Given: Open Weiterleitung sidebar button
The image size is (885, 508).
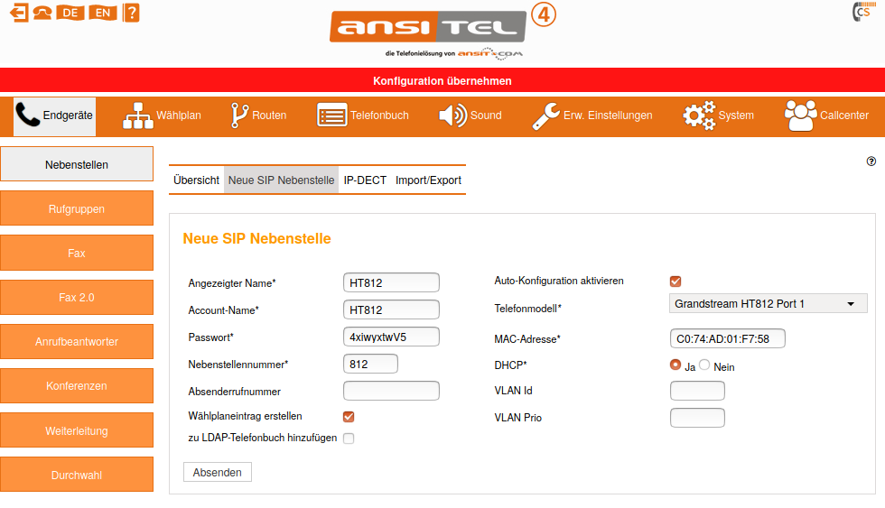Looking at the screenshot, I should [x=77, y=430].
